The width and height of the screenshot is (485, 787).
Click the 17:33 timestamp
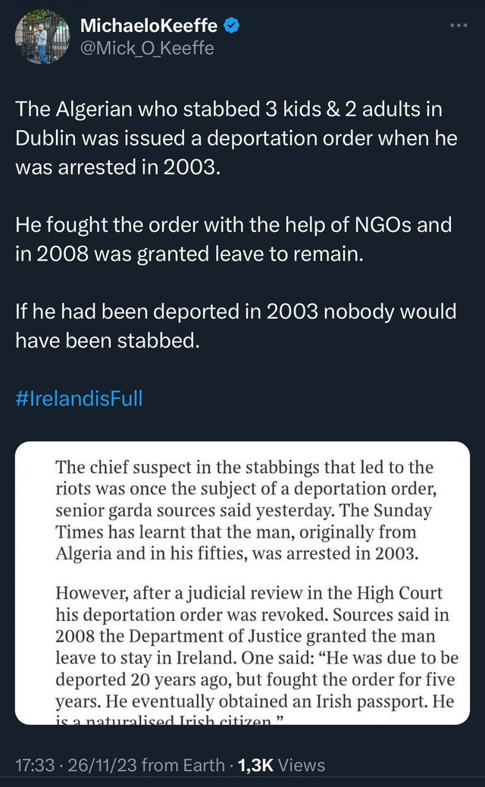[35, 766]
